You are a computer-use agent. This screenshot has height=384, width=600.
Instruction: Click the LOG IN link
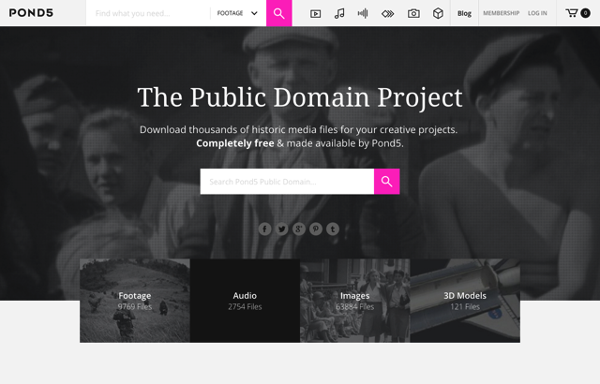537,13
